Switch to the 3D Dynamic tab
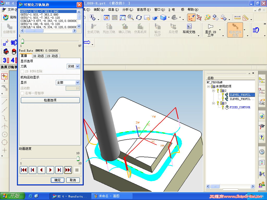 pyautogui.click(x=39, y=56)
